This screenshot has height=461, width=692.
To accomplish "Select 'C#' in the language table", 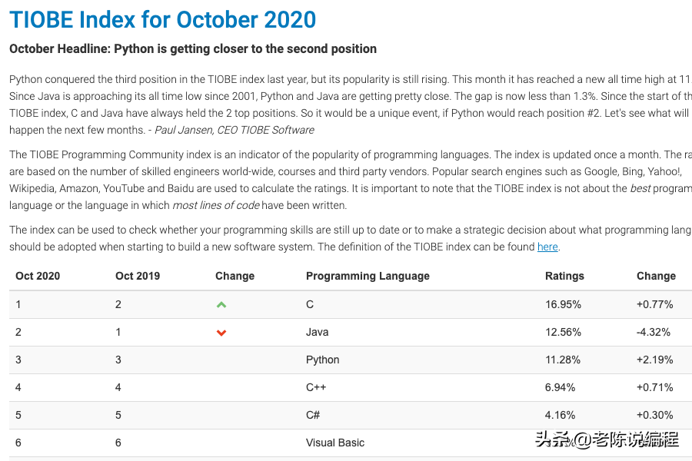I will [313, 415].
